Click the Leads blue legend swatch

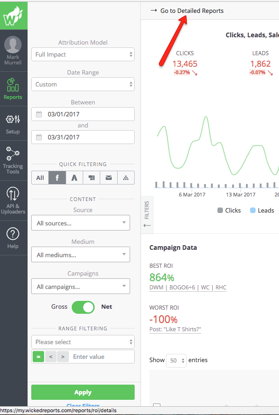(253, 210)
